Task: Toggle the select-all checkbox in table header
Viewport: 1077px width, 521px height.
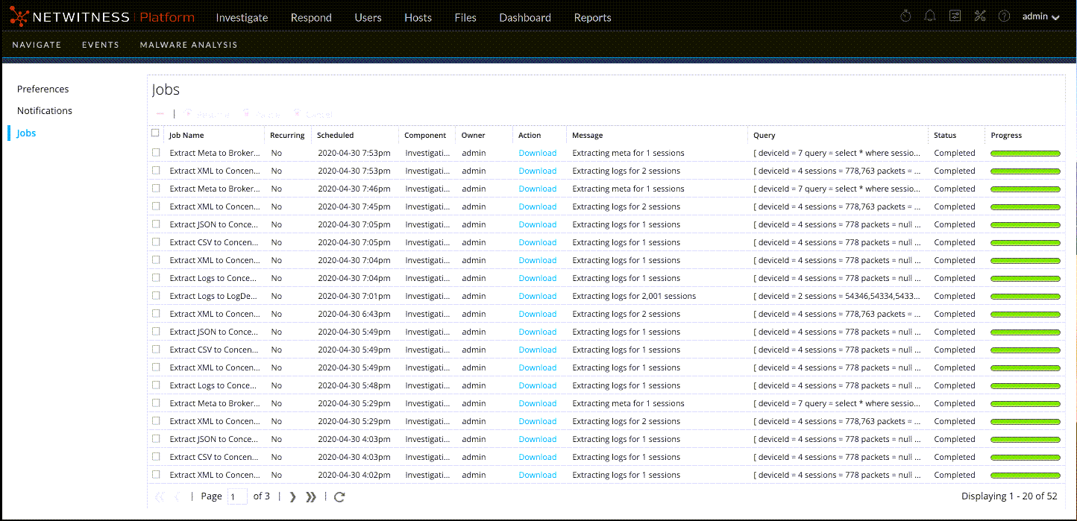Action: coord(155,134)
